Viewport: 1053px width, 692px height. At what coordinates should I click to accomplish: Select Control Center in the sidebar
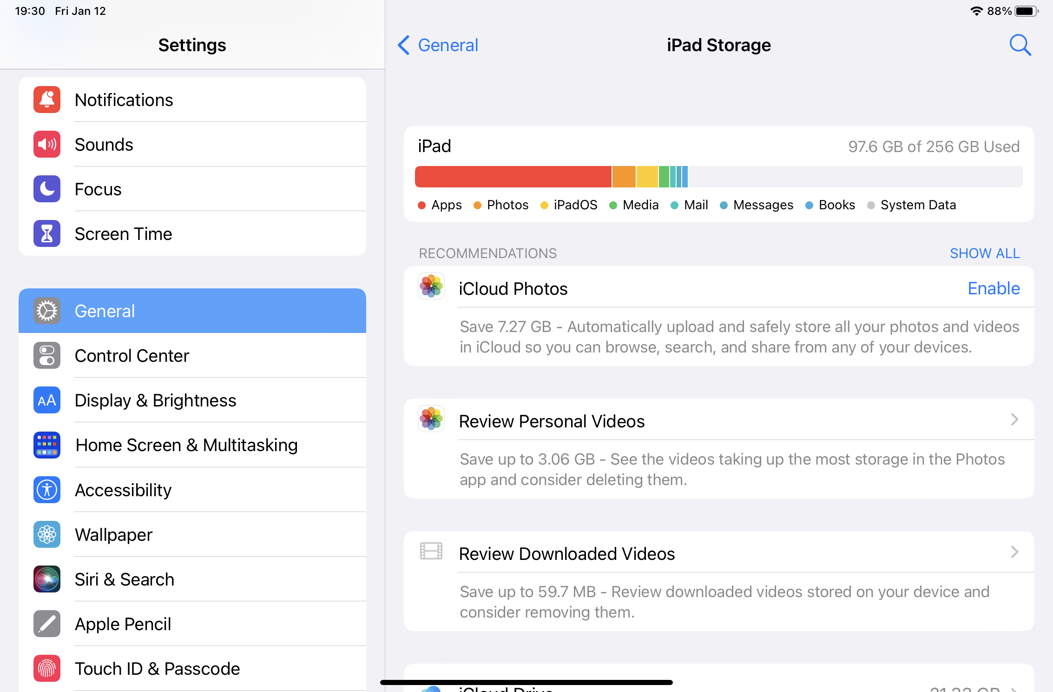[192, 355]
